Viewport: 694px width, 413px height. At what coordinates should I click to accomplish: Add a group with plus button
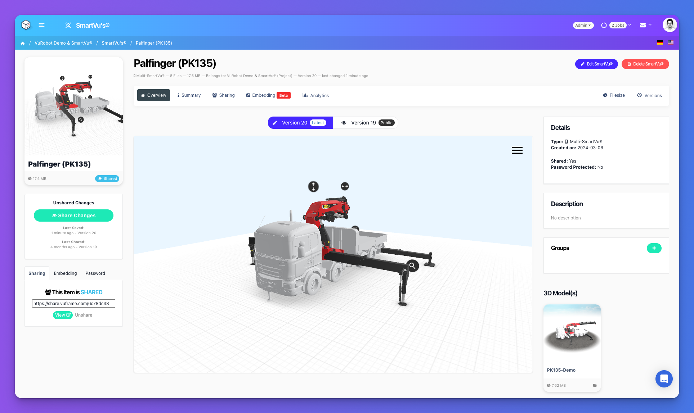[654, 248]
